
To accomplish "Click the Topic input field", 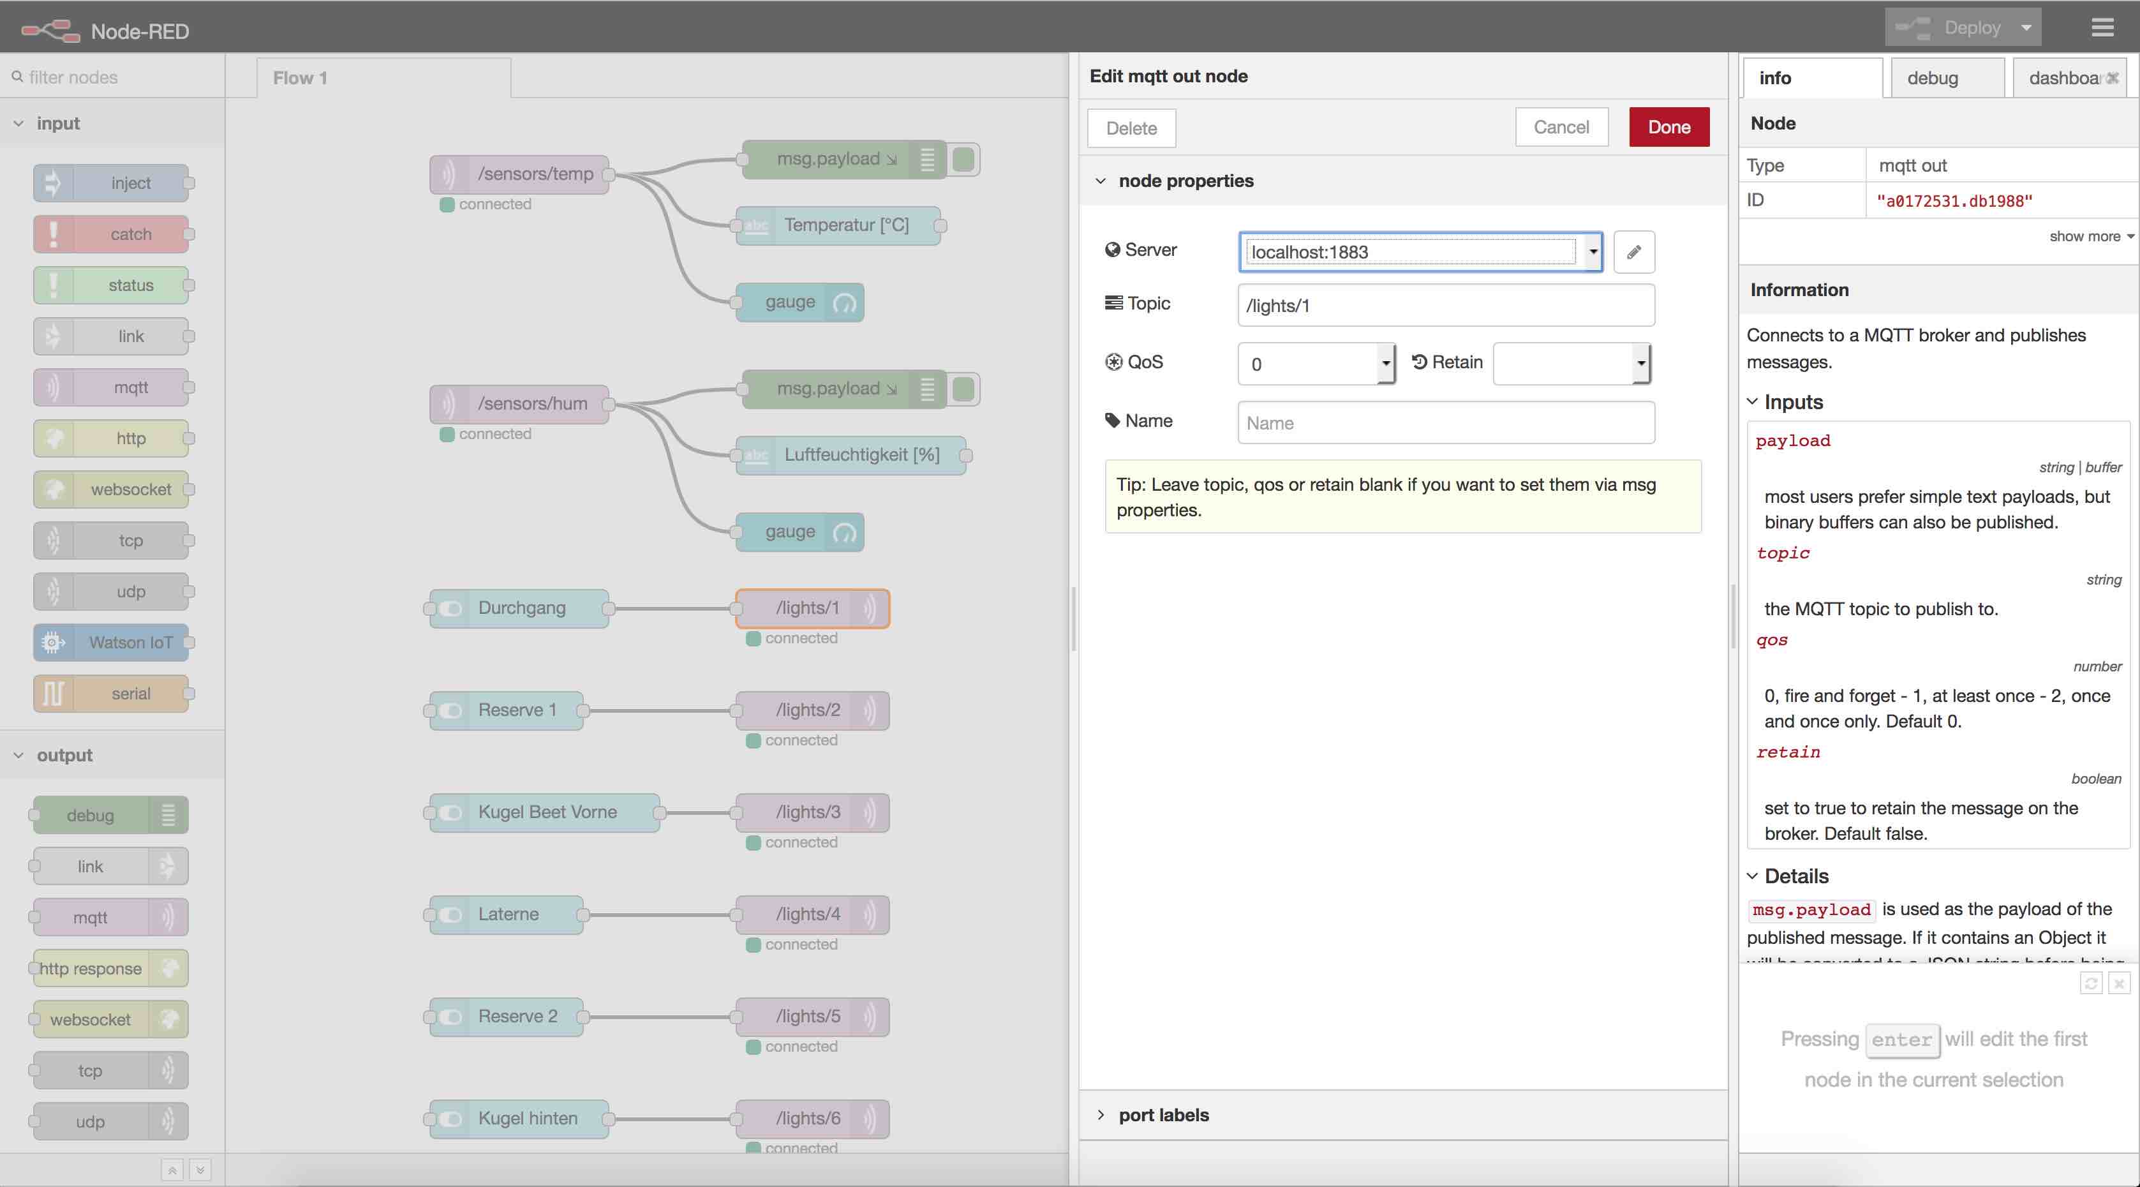I will [1446, 306].
